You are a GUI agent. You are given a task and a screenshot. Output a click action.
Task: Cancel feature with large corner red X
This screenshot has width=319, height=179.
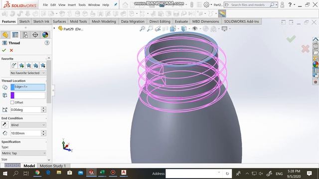(306, 49)
